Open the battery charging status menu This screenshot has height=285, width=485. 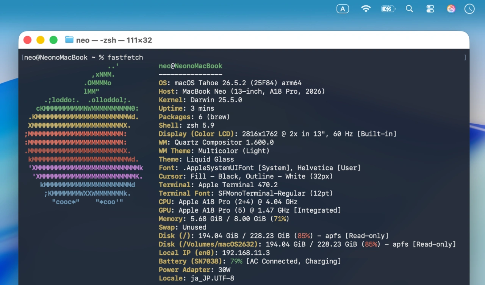click(388, 9)
